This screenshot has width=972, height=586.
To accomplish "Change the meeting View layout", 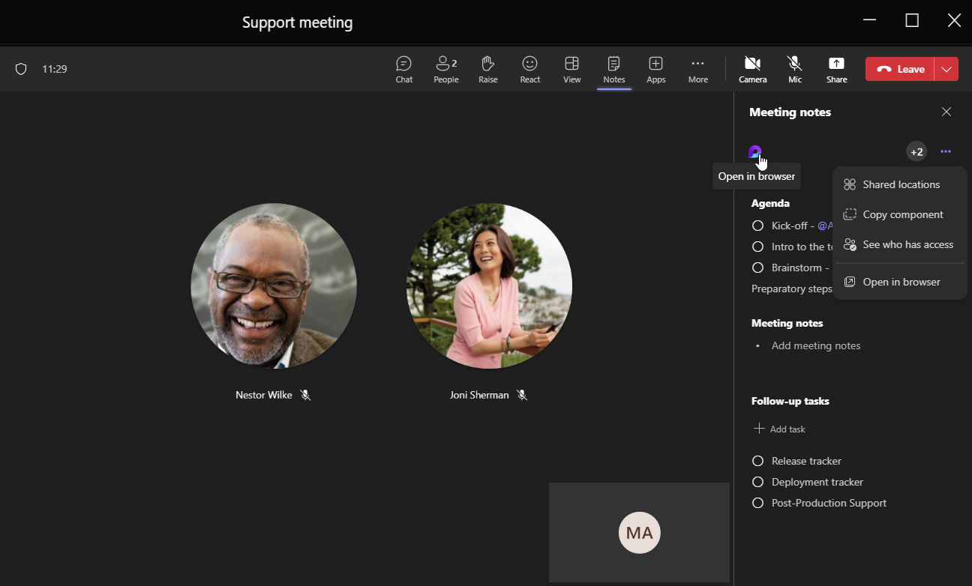I will pos(571,68).
